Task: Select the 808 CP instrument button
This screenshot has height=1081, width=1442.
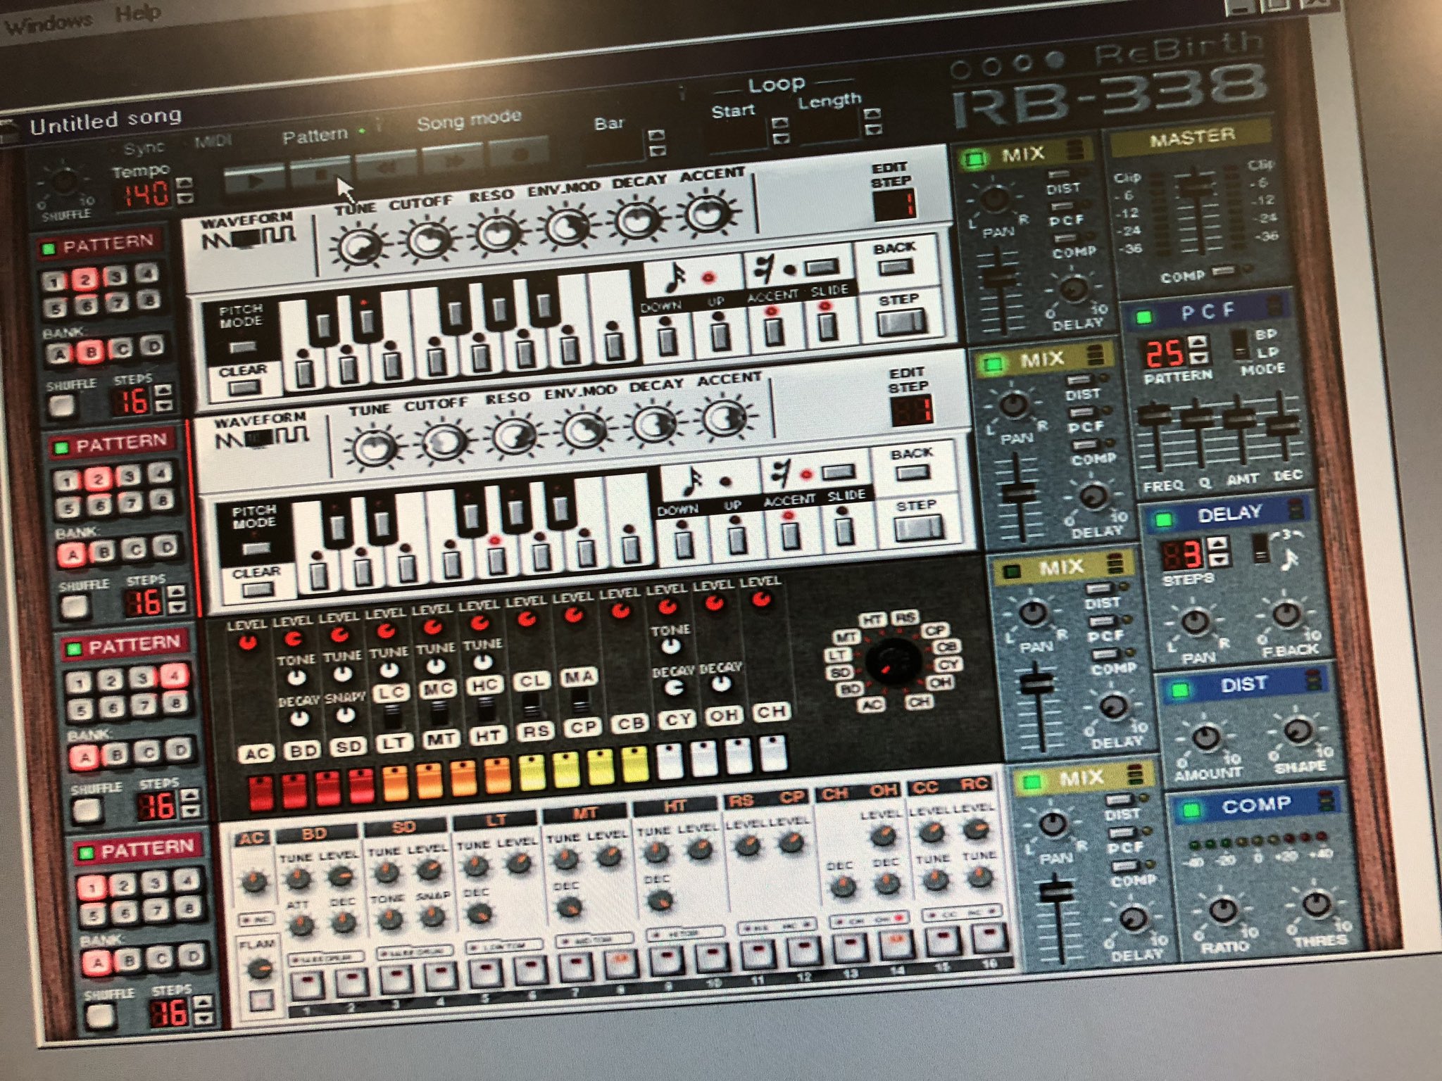Action: (x=582, y=727)
